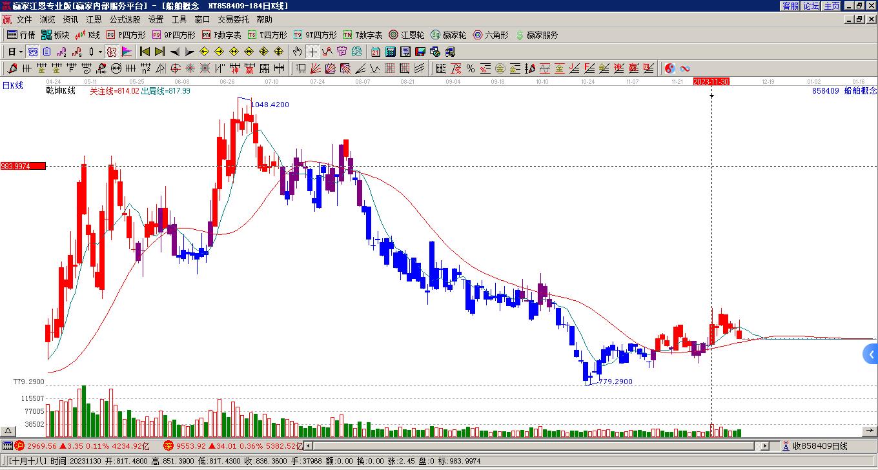Image resolution: width=878 pixels, height=470 pixels.
Task: Open the 帮助 menu
Action: (264, 20)
